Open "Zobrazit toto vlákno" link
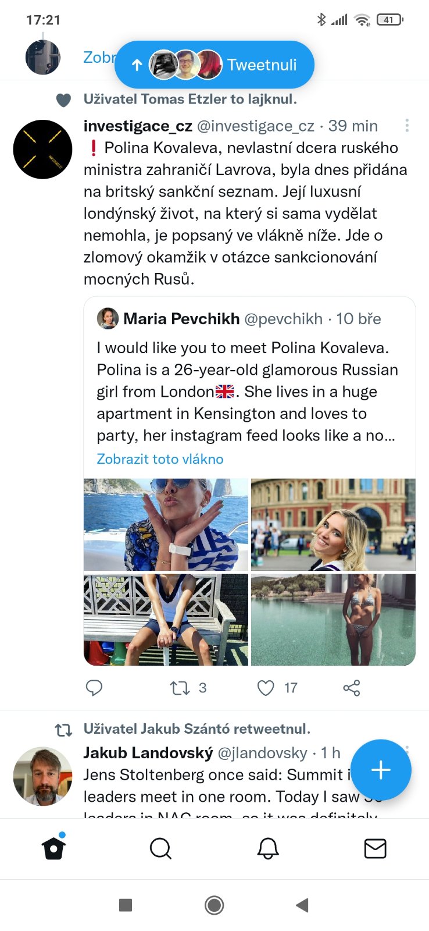Image resolution: width=429 pixels, height=931 pixels. 160,459
